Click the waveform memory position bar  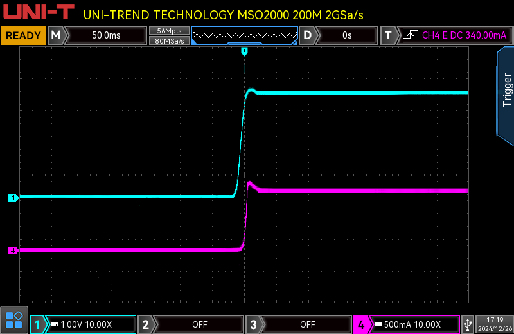tap(244, 35)
